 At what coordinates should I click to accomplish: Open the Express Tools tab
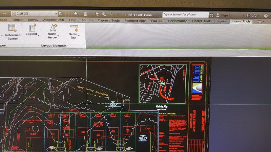click(x=109, y=21)
